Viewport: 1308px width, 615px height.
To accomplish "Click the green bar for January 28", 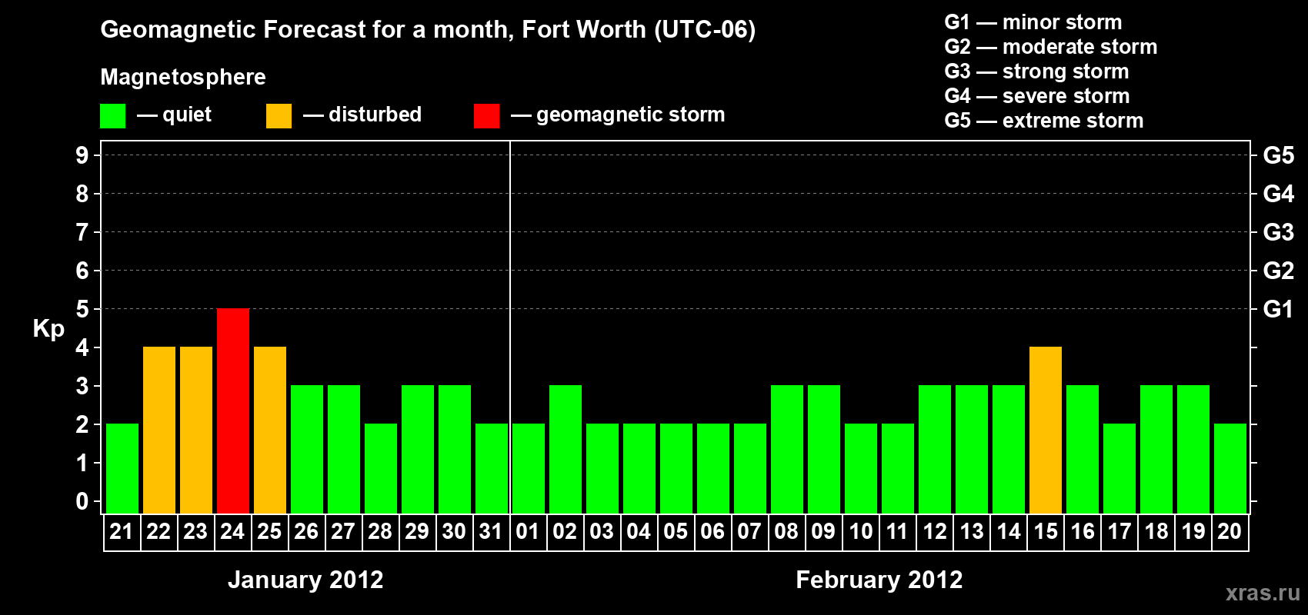I will click(381, 468).
